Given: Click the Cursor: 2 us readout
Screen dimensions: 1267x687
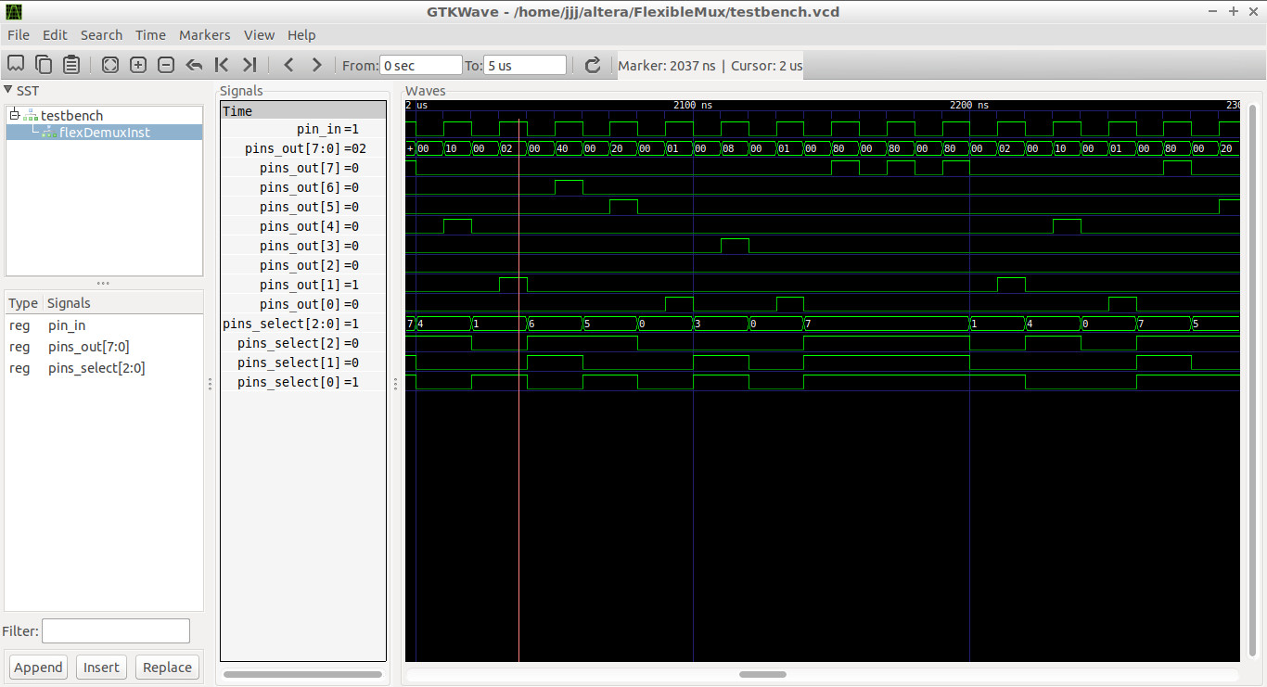Looking at the screenshot, I should [x=767, y=66].
